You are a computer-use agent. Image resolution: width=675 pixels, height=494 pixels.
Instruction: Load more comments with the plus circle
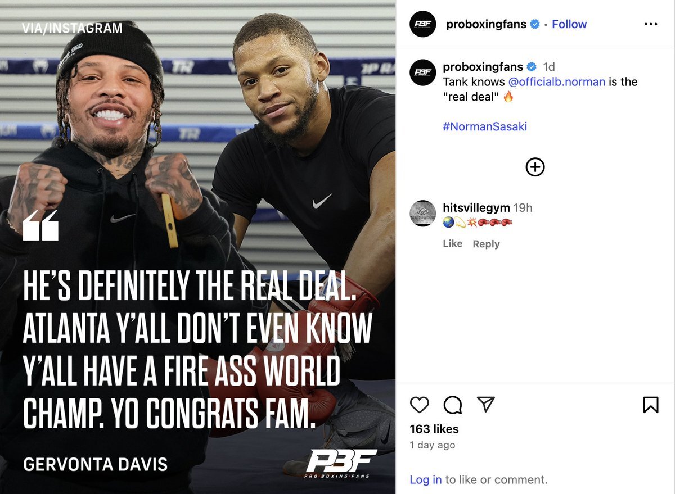click(x=535, y=167)
